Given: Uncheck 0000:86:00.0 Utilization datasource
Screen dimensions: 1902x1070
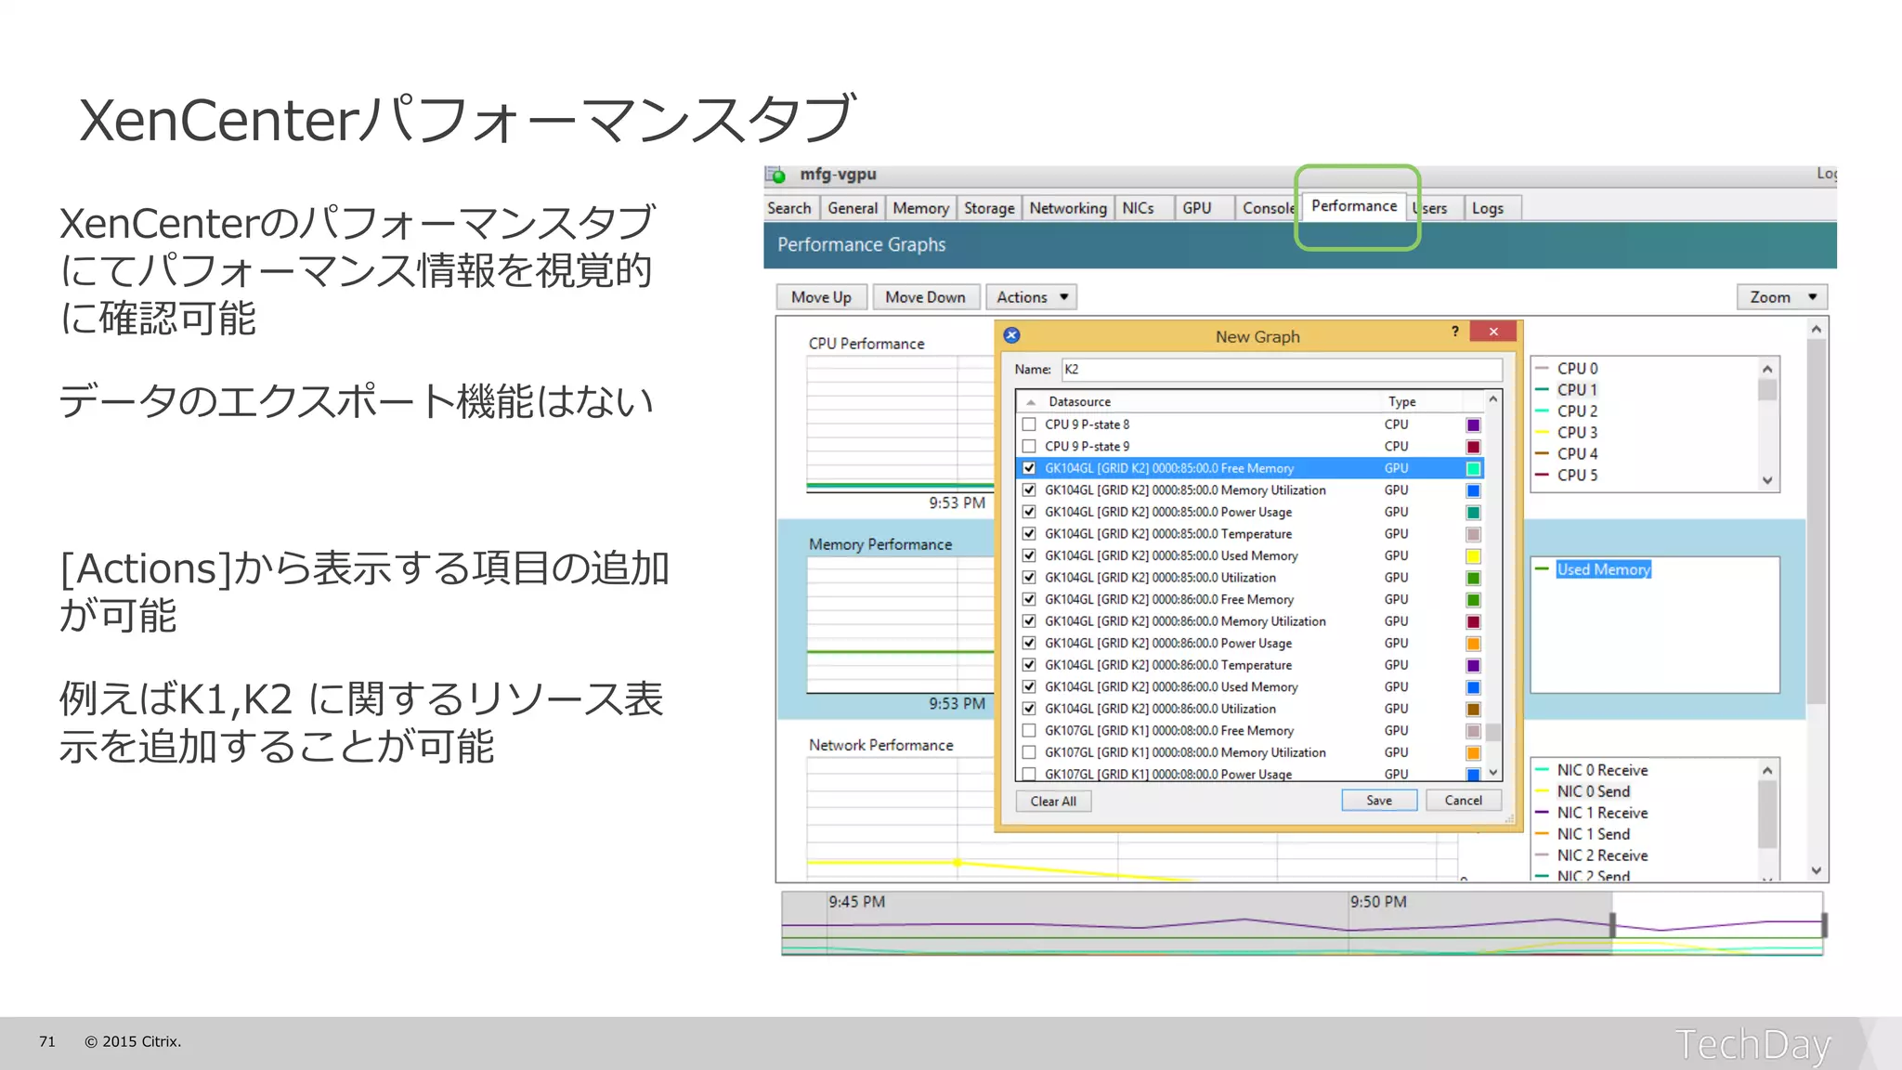Looking at the screenshot, I should pos(1029,709).
